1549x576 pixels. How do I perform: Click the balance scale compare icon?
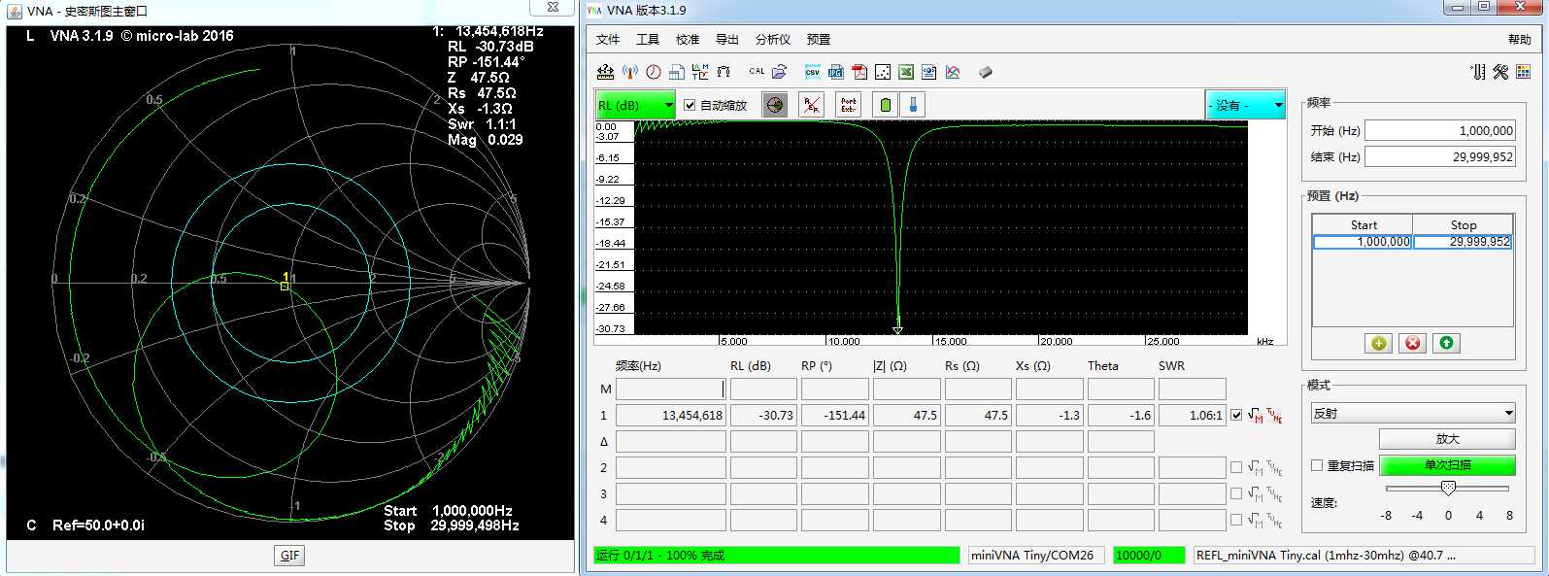pyautogui.click(x=724, y=72)
